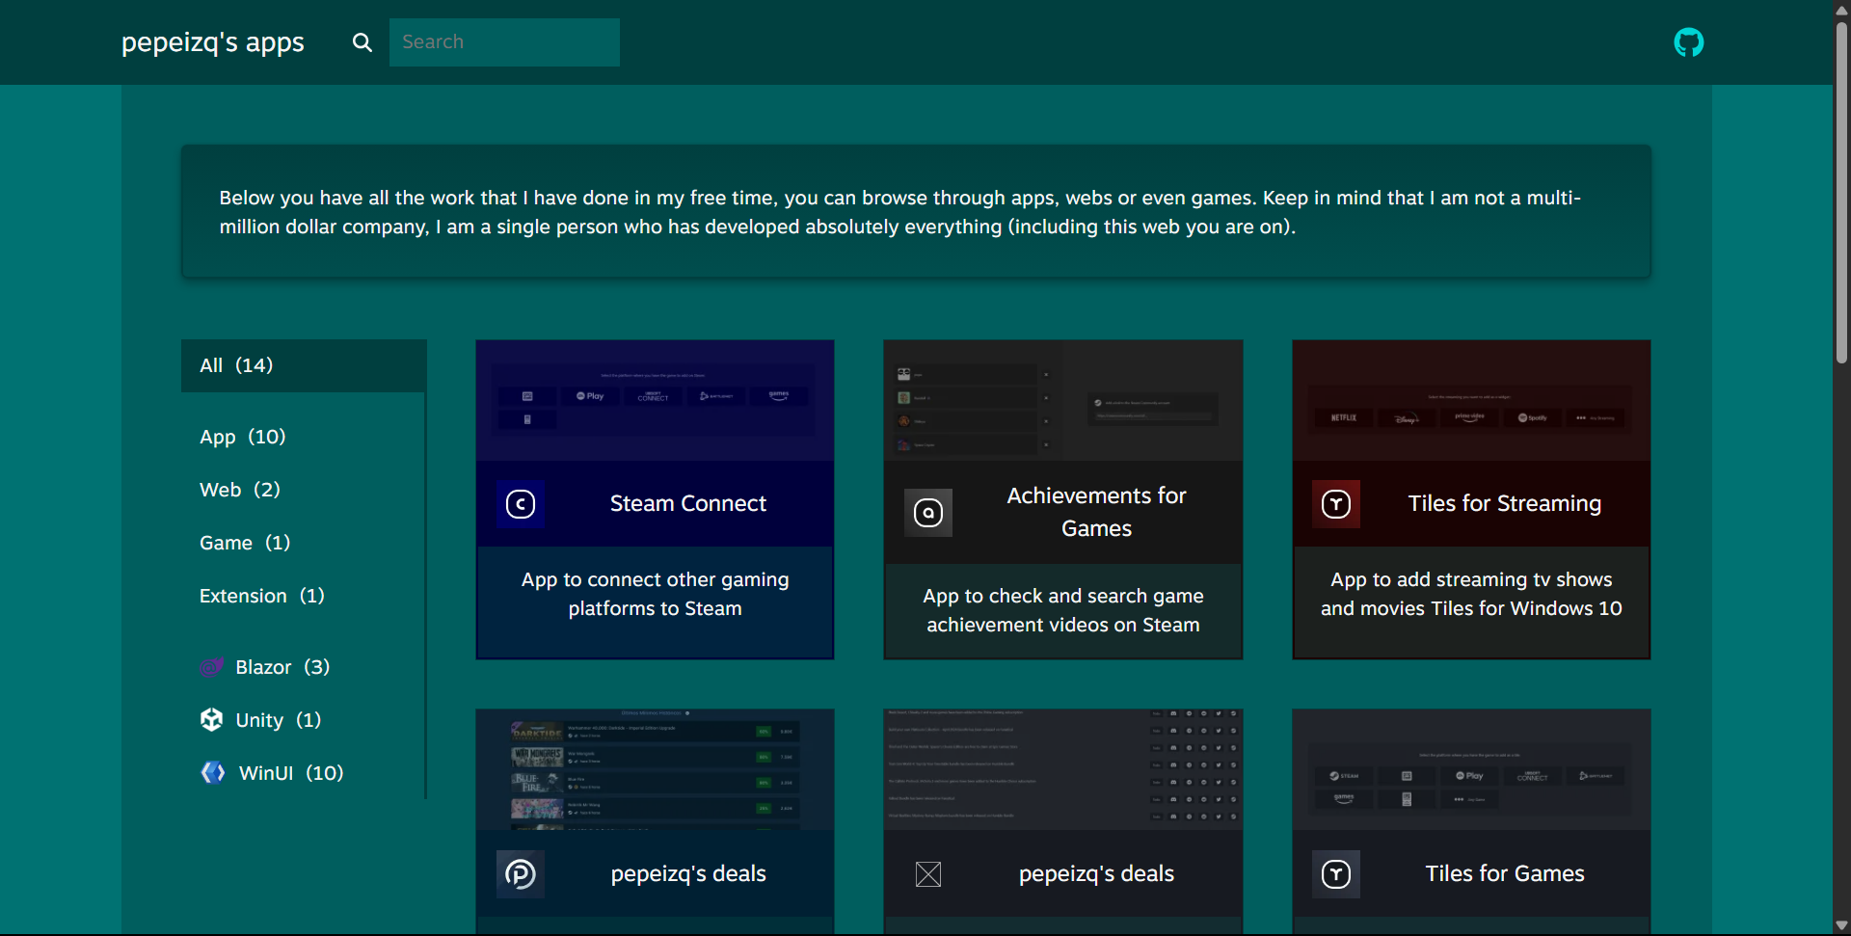
Task: Open the Tiles for Games title
Action: coord(1505,874)
